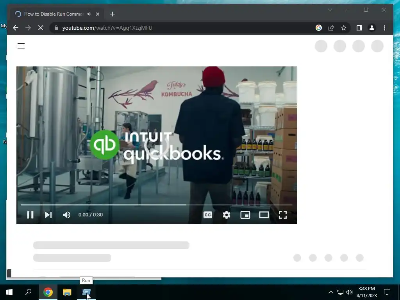Open the Run app on the taskbar
400x300 pixels.
[x=86, y=292]
